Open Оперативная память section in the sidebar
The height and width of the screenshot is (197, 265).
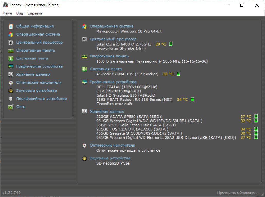tap(36, 50)
